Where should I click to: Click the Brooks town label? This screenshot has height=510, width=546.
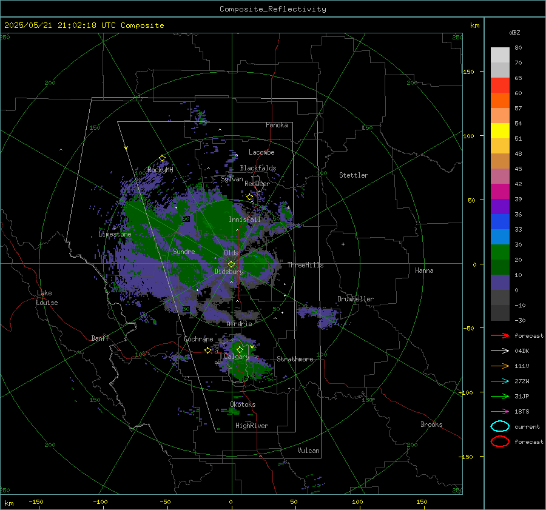pos(431,424)
